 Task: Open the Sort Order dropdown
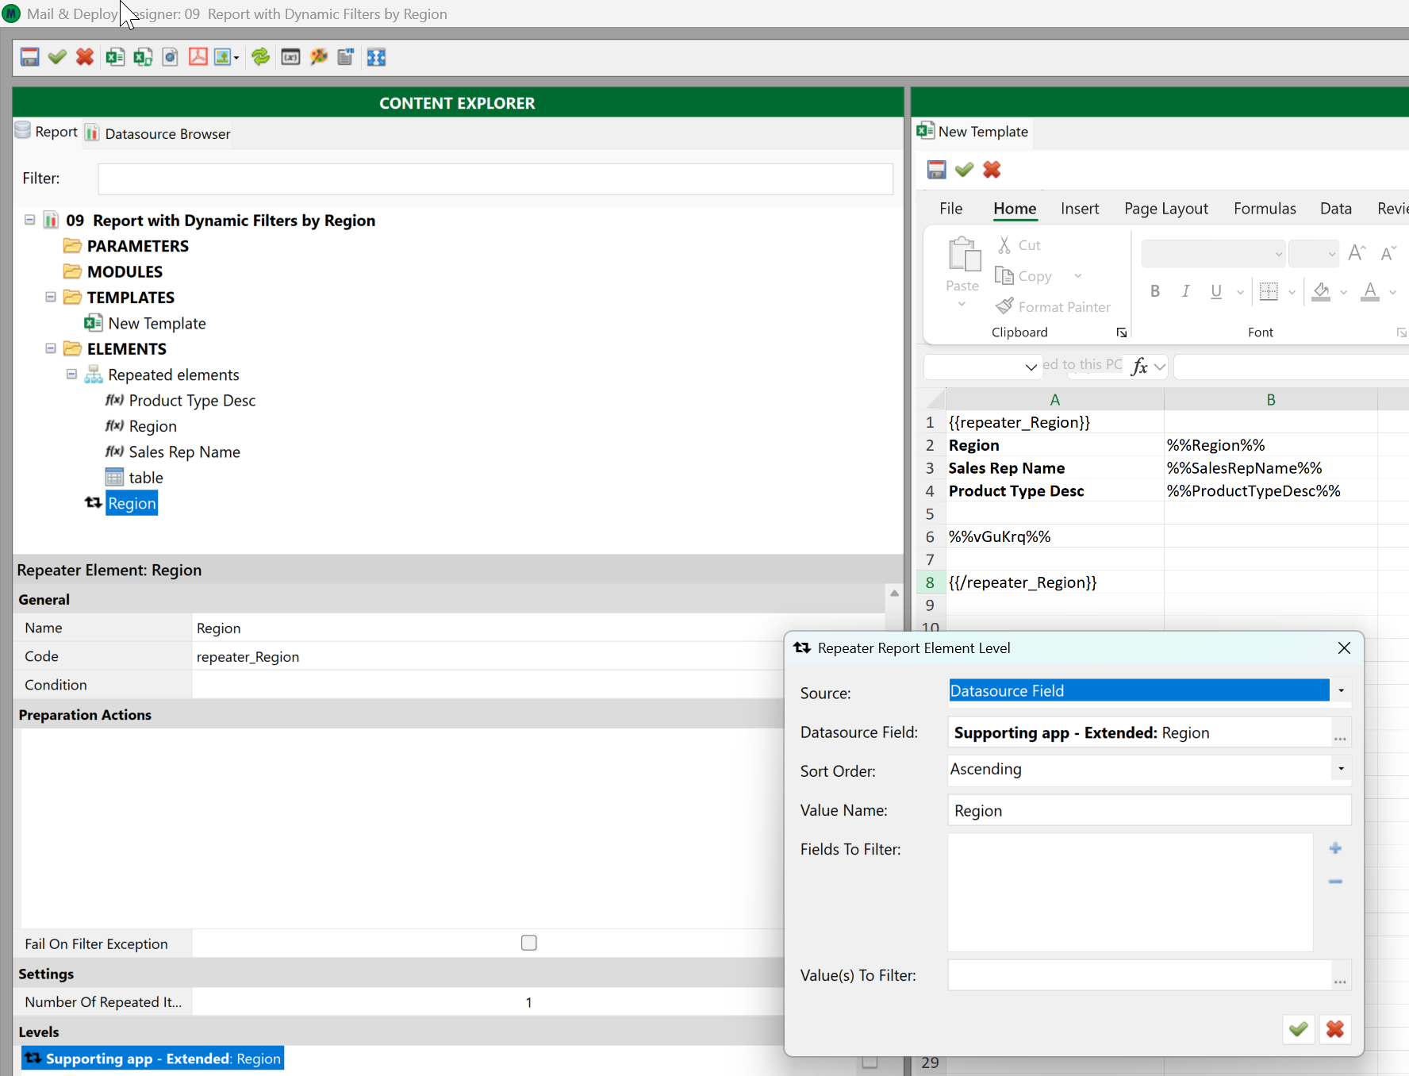(1341, 769)
